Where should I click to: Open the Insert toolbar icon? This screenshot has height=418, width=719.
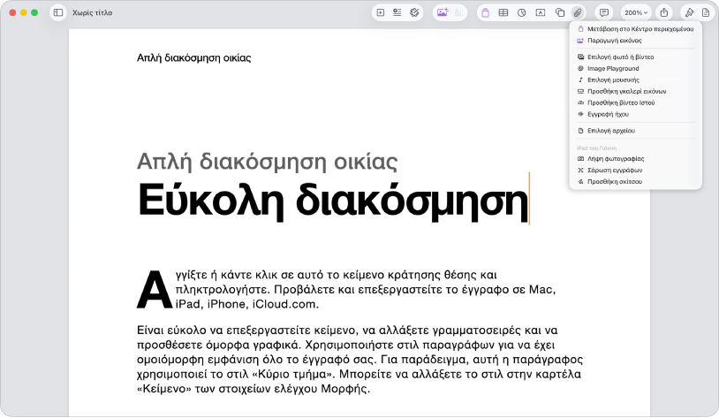point(397,13)
